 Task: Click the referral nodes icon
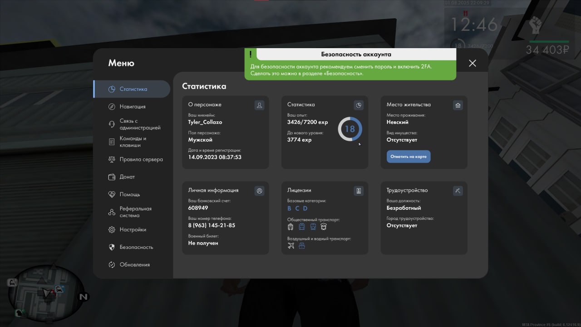pos(112,212)
